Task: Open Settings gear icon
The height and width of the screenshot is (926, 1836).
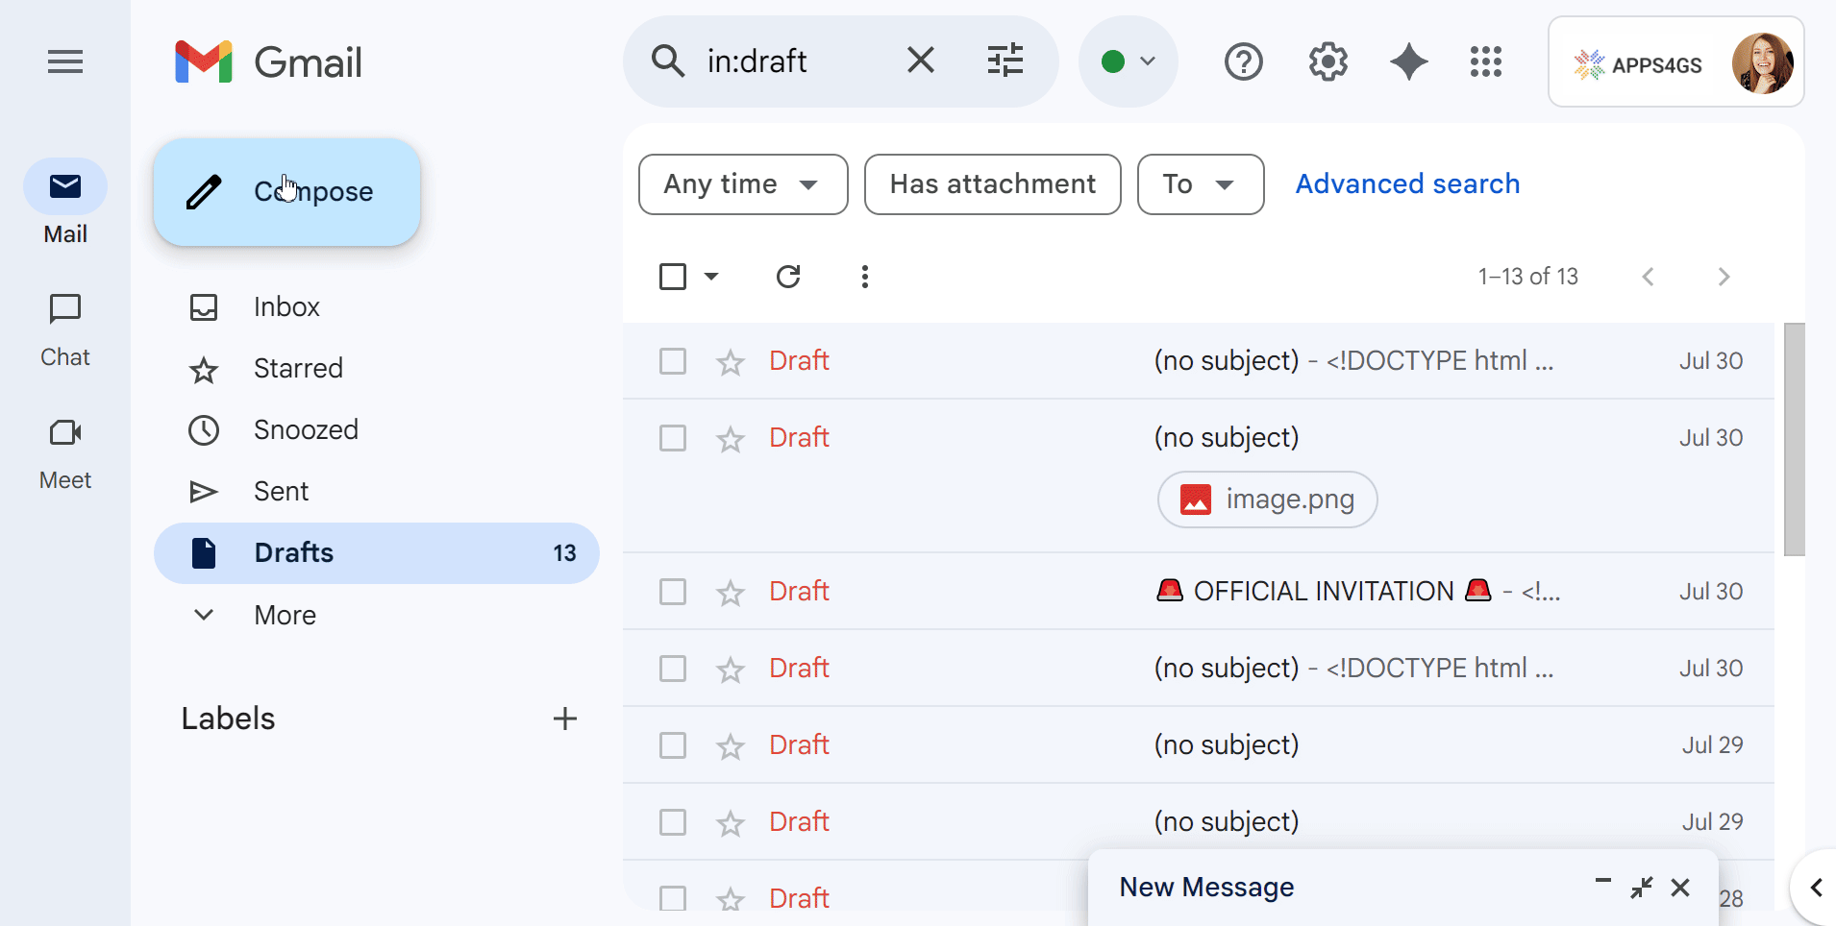Action: [1328, 62]
